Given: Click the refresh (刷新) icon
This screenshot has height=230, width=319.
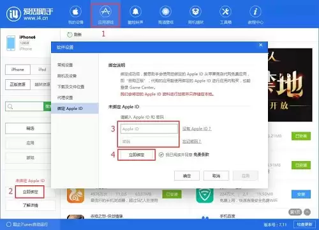Looking at the screenshot, I should coord(70,34).
